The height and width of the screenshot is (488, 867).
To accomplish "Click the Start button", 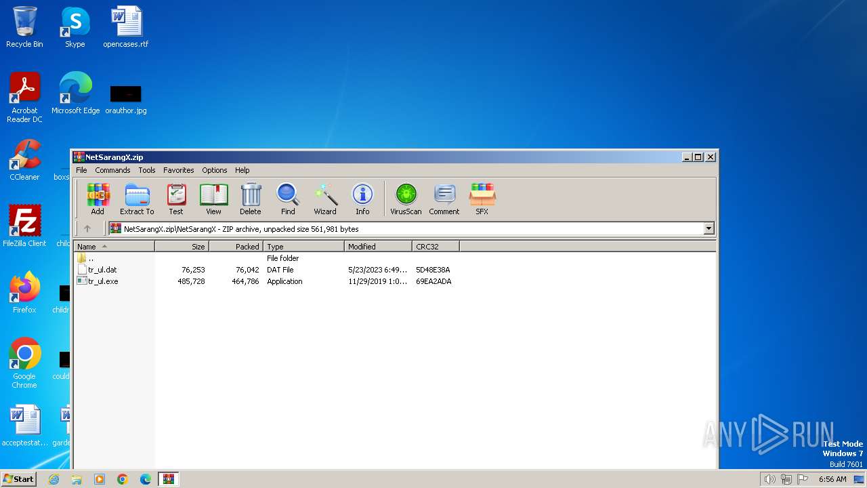I will (19, 479).
